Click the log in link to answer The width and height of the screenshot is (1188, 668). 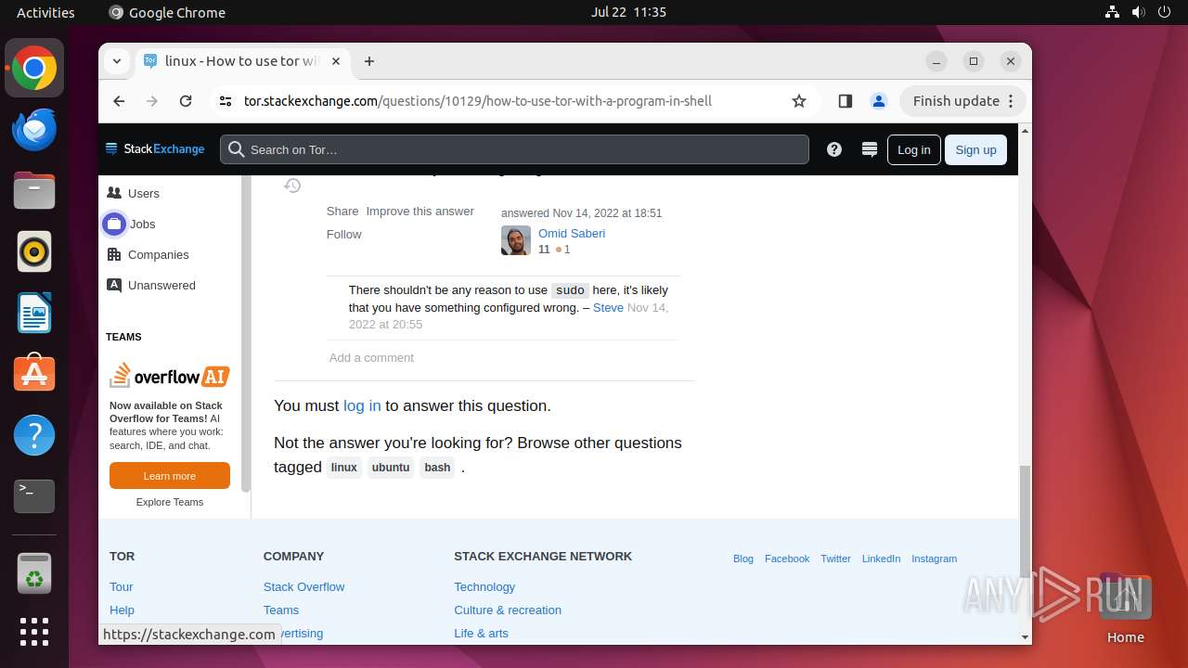tap(362, 405)
